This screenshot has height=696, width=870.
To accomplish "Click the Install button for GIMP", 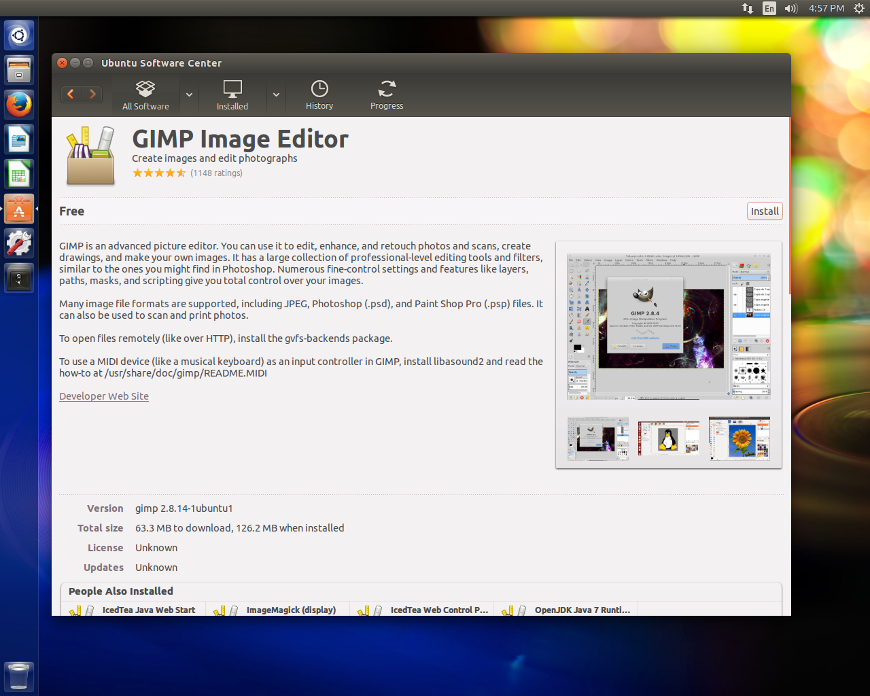I will coord(765,211).
